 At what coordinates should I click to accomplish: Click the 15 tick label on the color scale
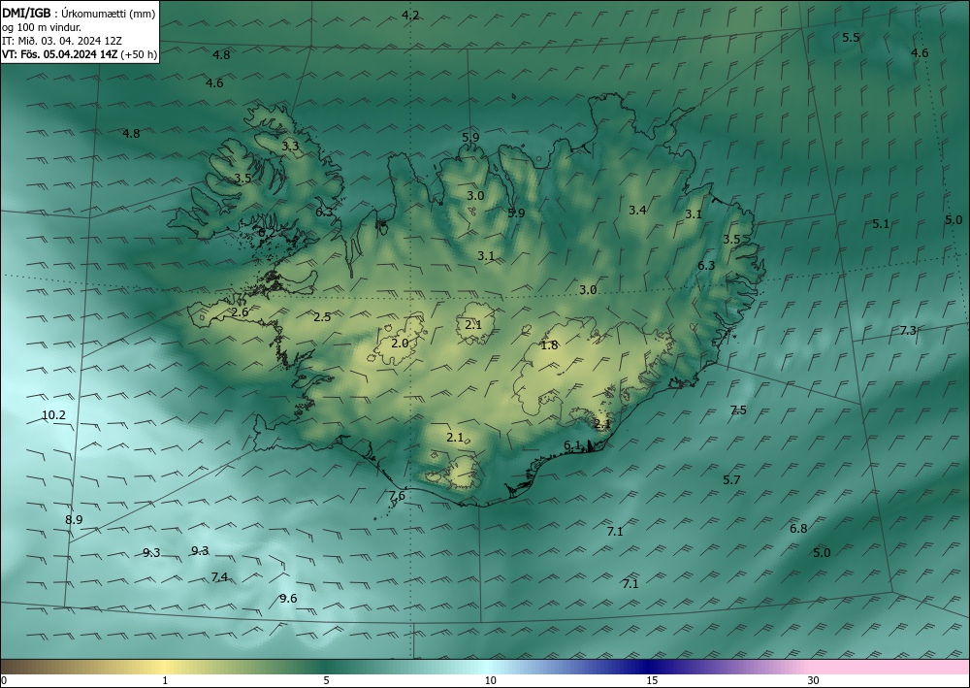(652, 680)
